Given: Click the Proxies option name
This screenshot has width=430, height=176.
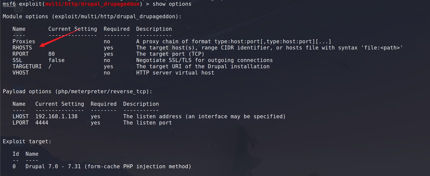Looking at the screenshot, I should point(24,41).
